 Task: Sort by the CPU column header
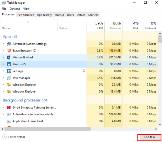tap(95, 26)
